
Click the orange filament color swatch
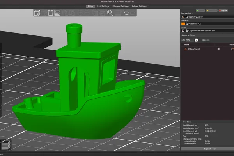tap(183, 24)
